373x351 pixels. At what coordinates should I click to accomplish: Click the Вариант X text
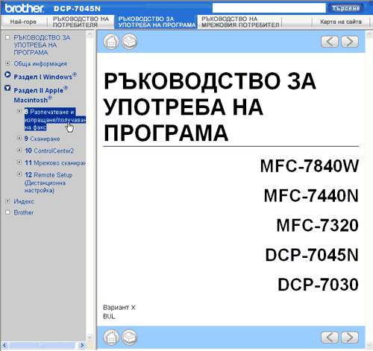(119, 308)
